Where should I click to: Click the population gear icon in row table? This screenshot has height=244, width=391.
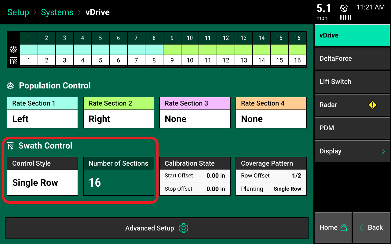tap(14, 49)
